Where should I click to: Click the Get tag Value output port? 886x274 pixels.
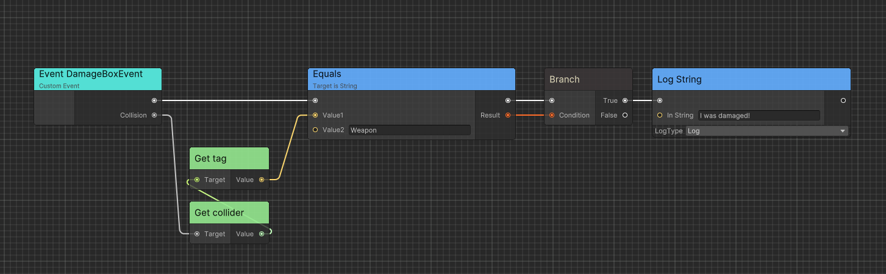(262, 180)
